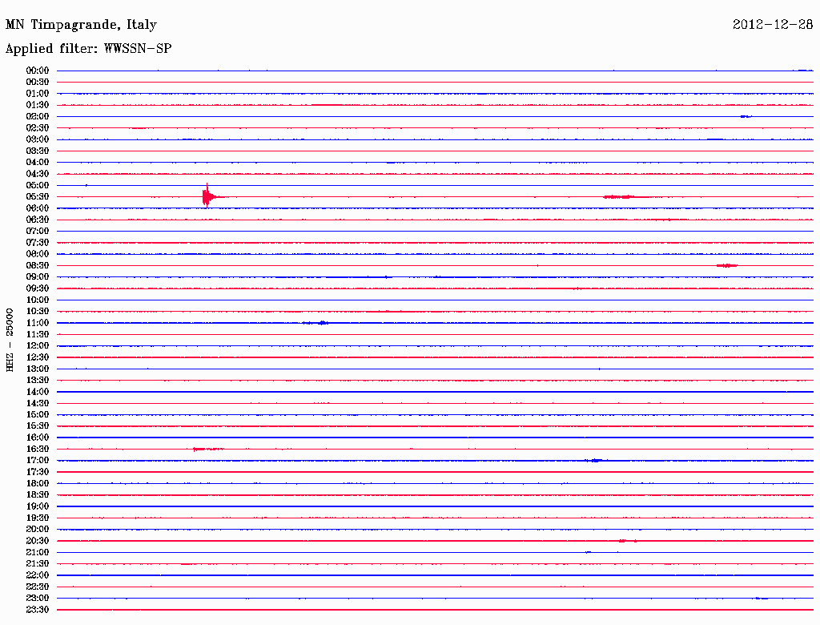
Task: Click the 22:30 time label
Action: (x=38, y=587)
